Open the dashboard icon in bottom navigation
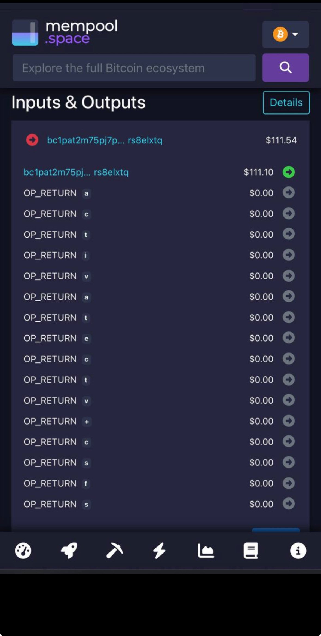Screen dimensions: 321x636 (23, 551)
